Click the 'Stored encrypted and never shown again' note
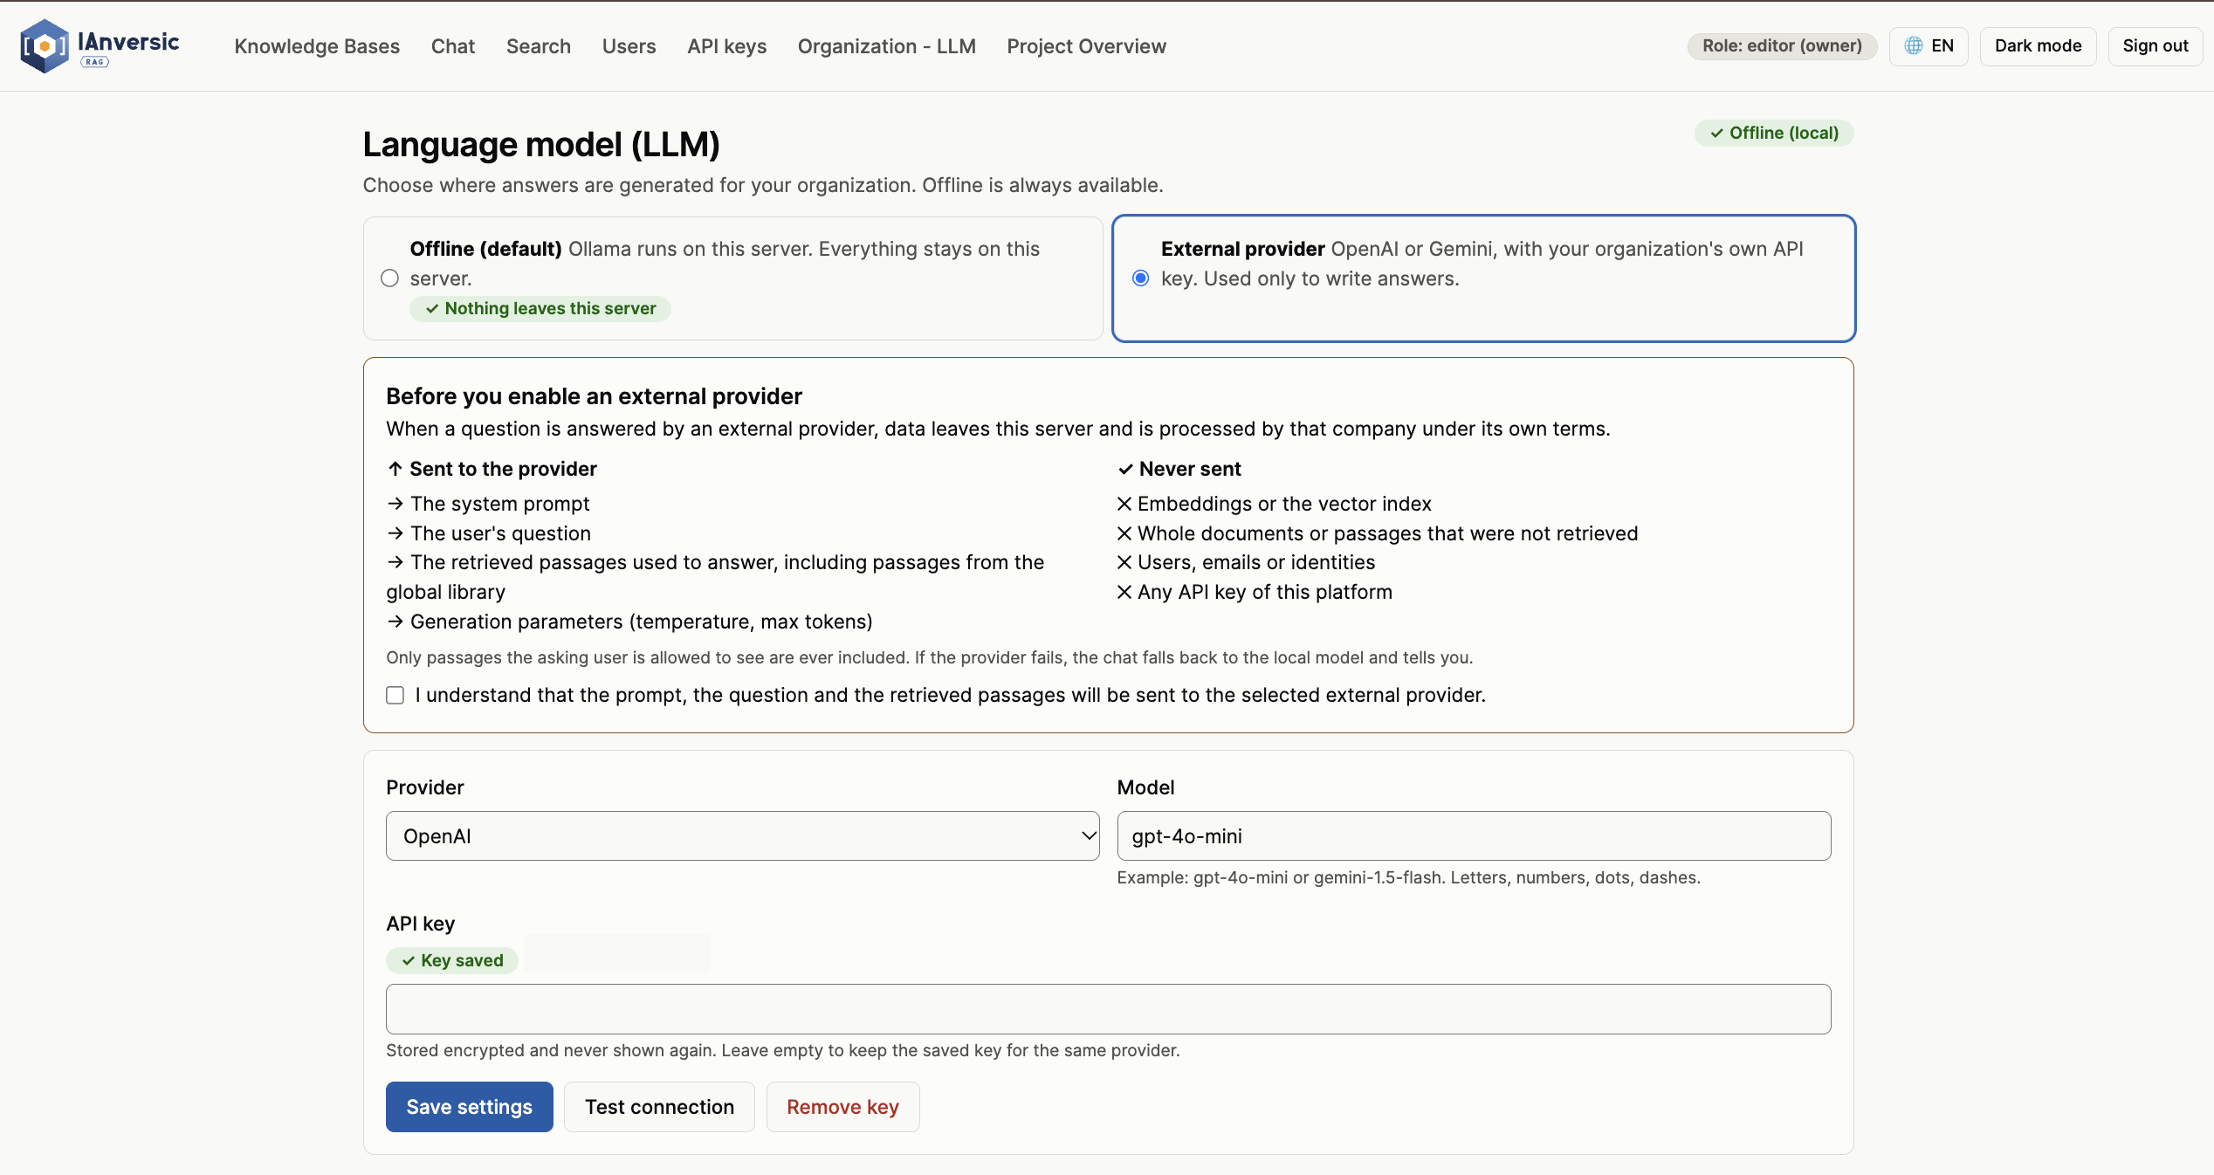2214x1175 pixels. (783, 1050)
